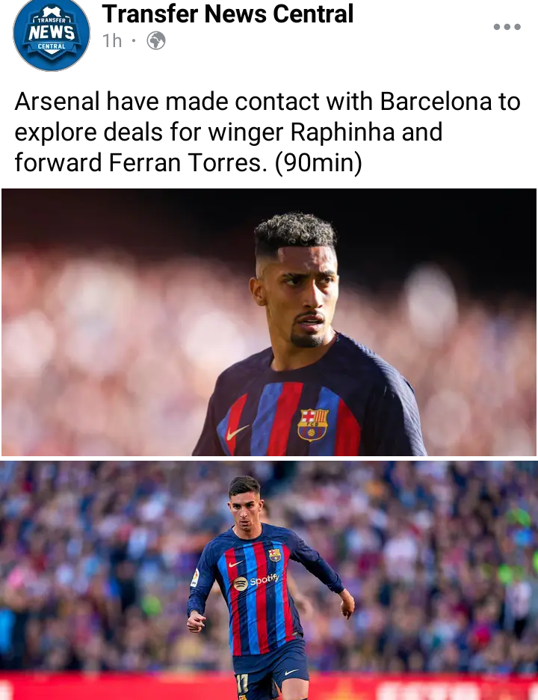Open the Transfer News Central profile picture

point(52,34)
